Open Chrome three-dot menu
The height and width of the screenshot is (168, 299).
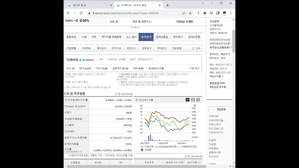pyautogui.click(x=231, y=13)
